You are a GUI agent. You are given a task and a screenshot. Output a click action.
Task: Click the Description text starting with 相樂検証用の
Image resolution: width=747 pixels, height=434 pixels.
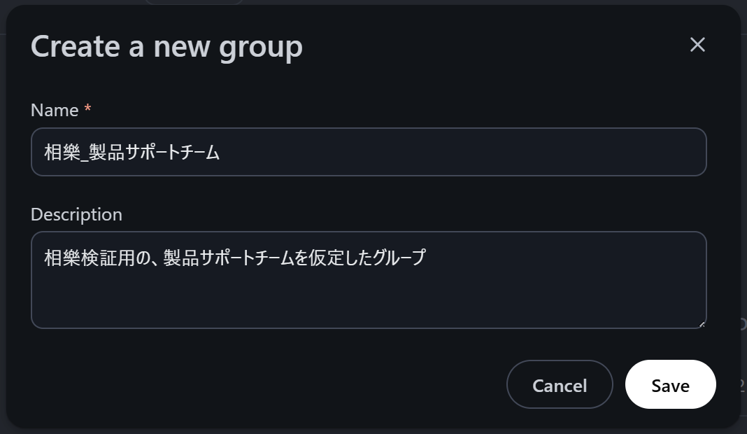(x=234, y=258)
